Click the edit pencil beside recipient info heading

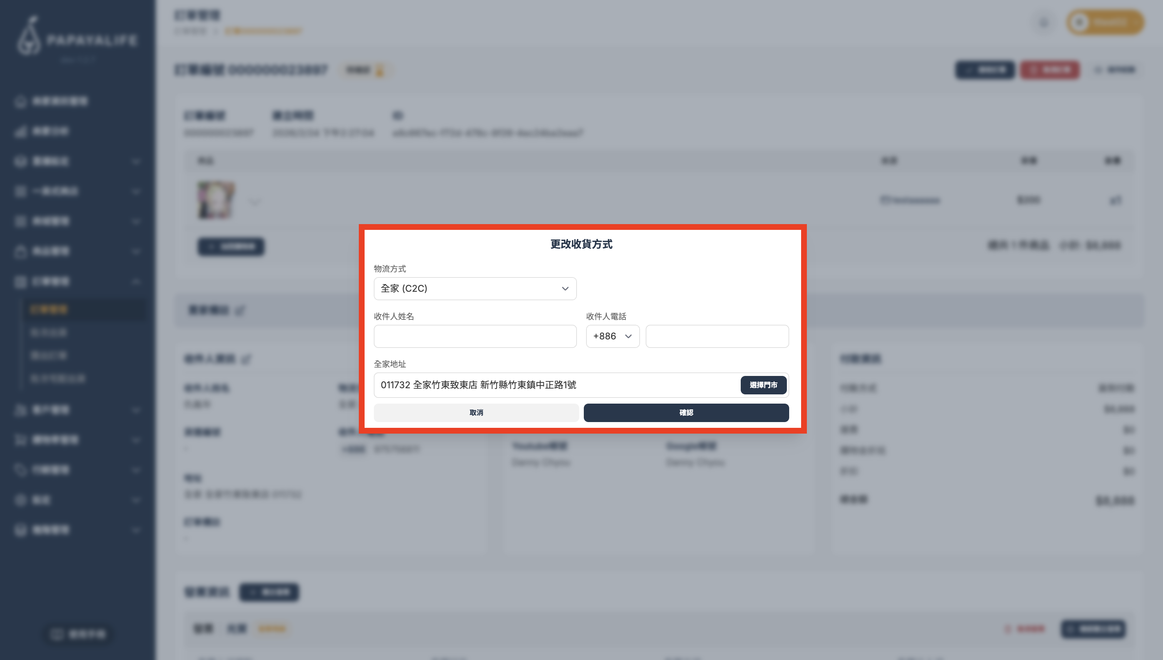pos(246,359)
